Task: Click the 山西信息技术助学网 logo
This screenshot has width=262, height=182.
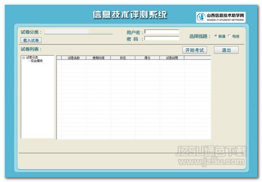Action: [221, 17]
